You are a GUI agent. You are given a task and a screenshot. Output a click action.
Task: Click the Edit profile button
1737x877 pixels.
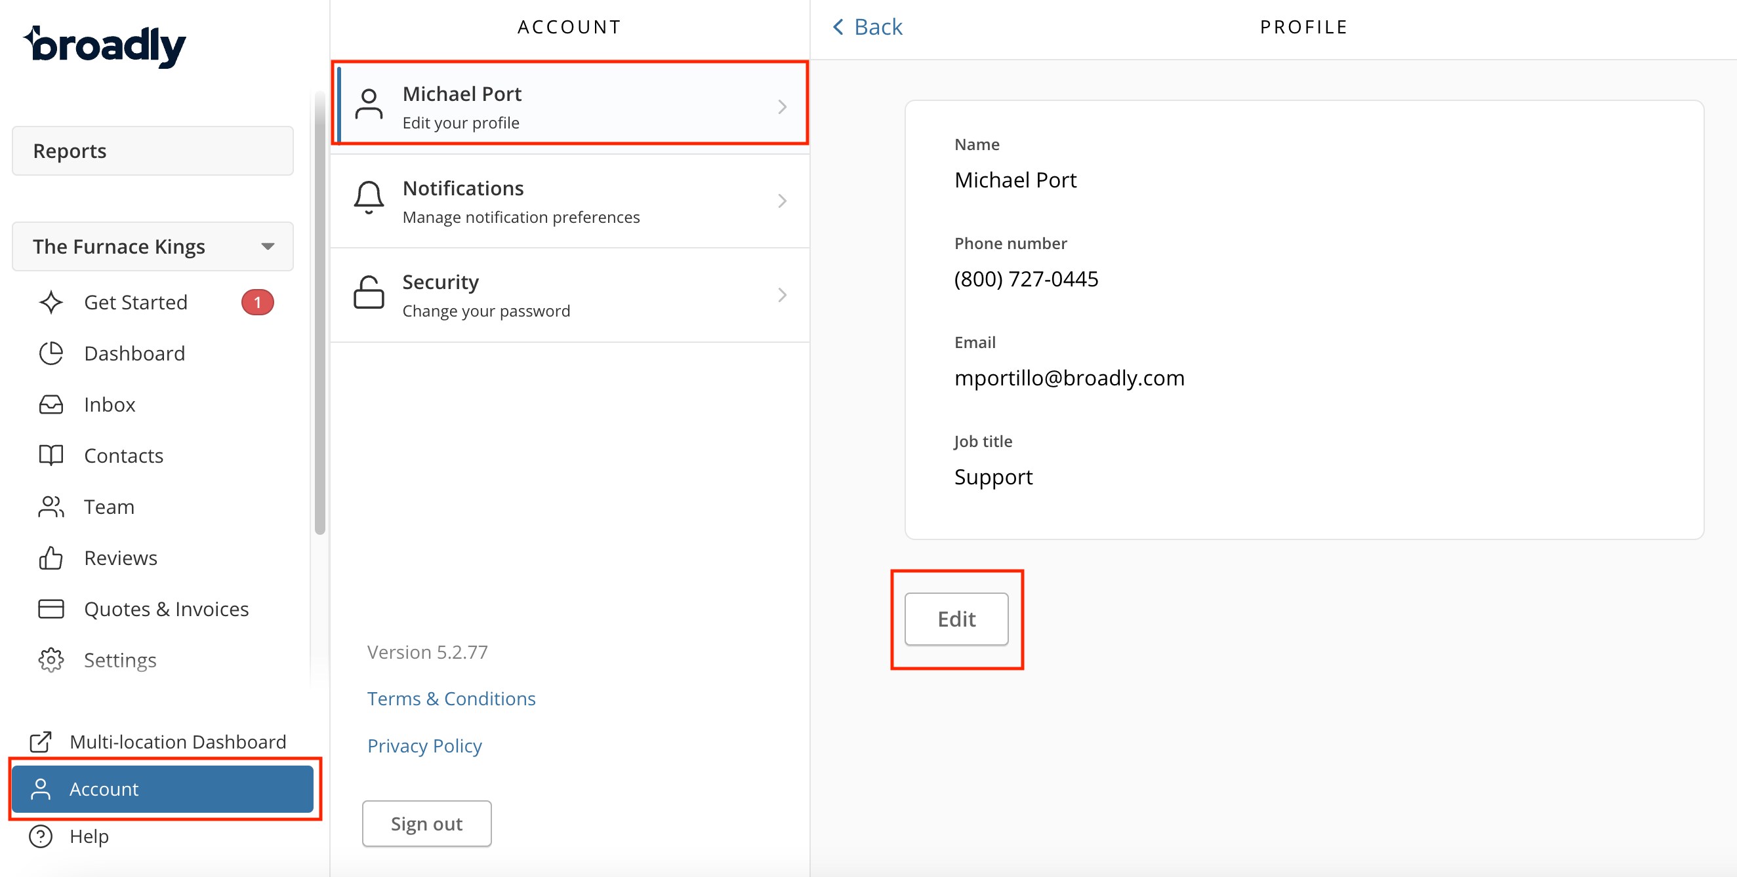[956, 619]
